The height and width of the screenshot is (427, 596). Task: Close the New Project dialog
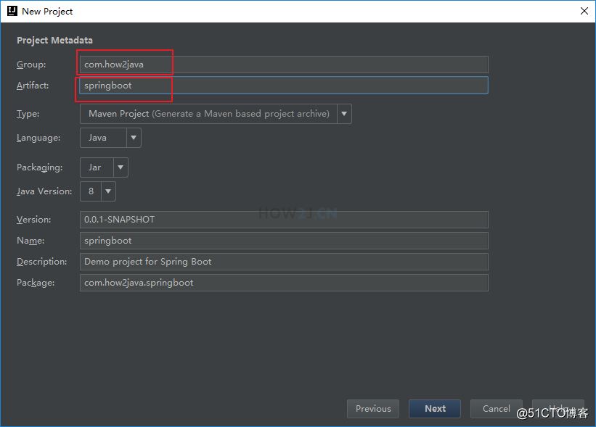[584, 11]
